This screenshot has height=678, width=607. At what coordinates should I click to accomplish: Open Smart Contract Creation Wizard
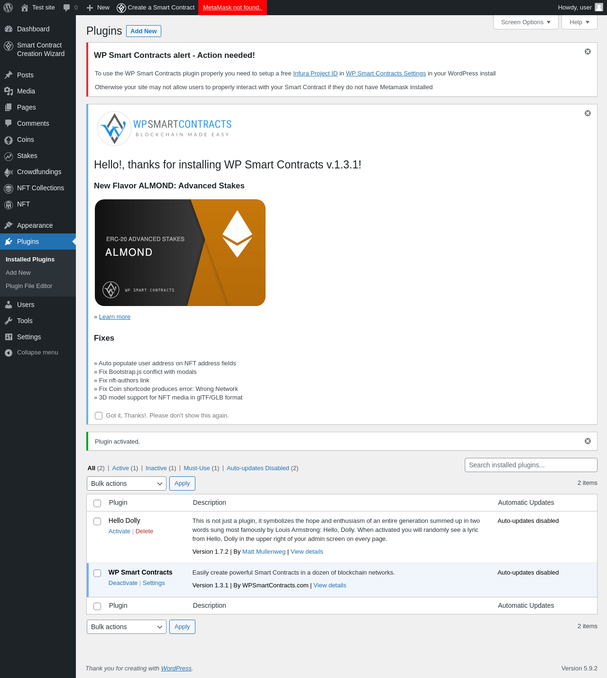38,49
